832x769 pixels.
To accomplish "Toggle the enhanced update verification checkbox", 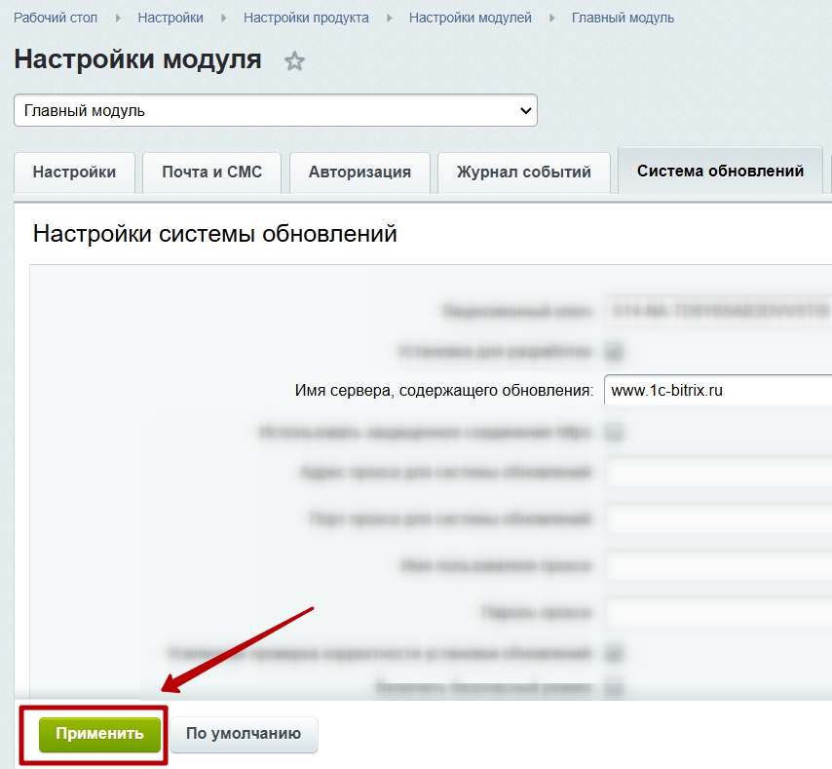I will click(615, 652).
